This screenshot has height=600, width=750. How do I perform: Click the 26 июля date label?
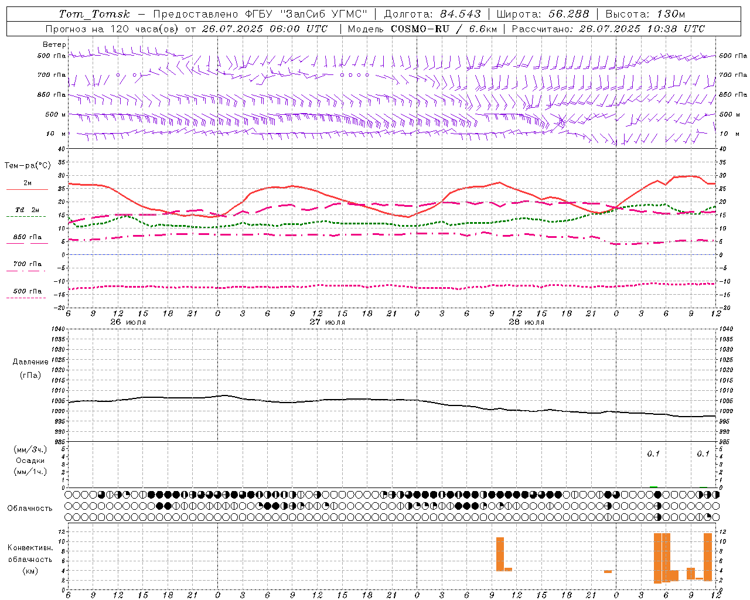[128, 322]
